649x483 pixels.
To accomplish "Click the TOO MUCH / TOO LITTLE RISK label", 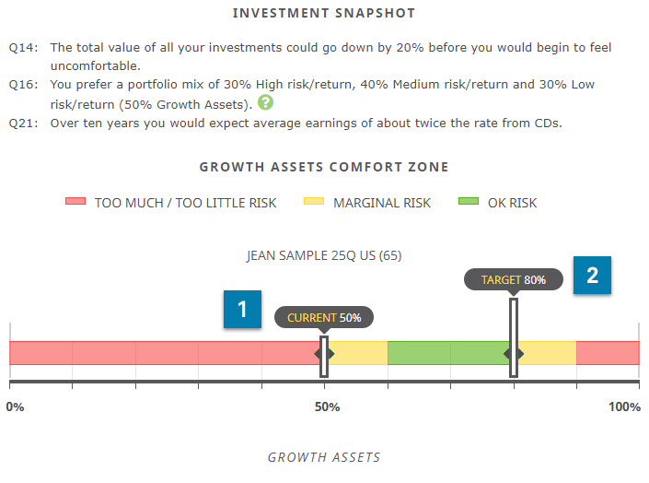I will [185, 203].
